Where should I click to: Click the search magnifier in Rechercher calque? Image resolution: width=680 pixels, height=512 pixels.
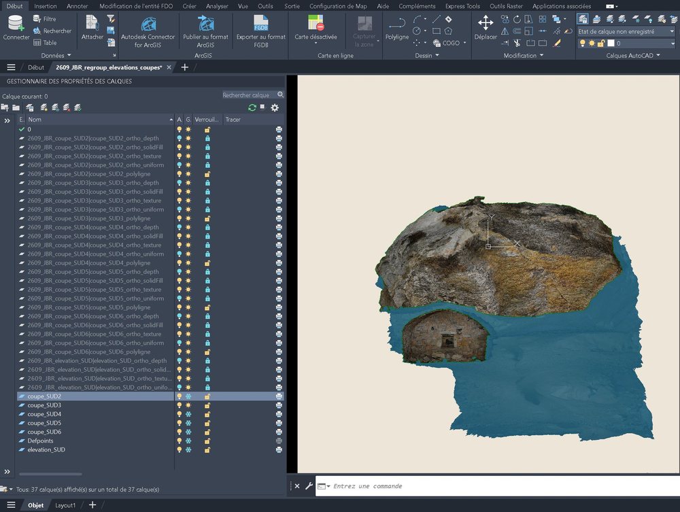point(280,95)
